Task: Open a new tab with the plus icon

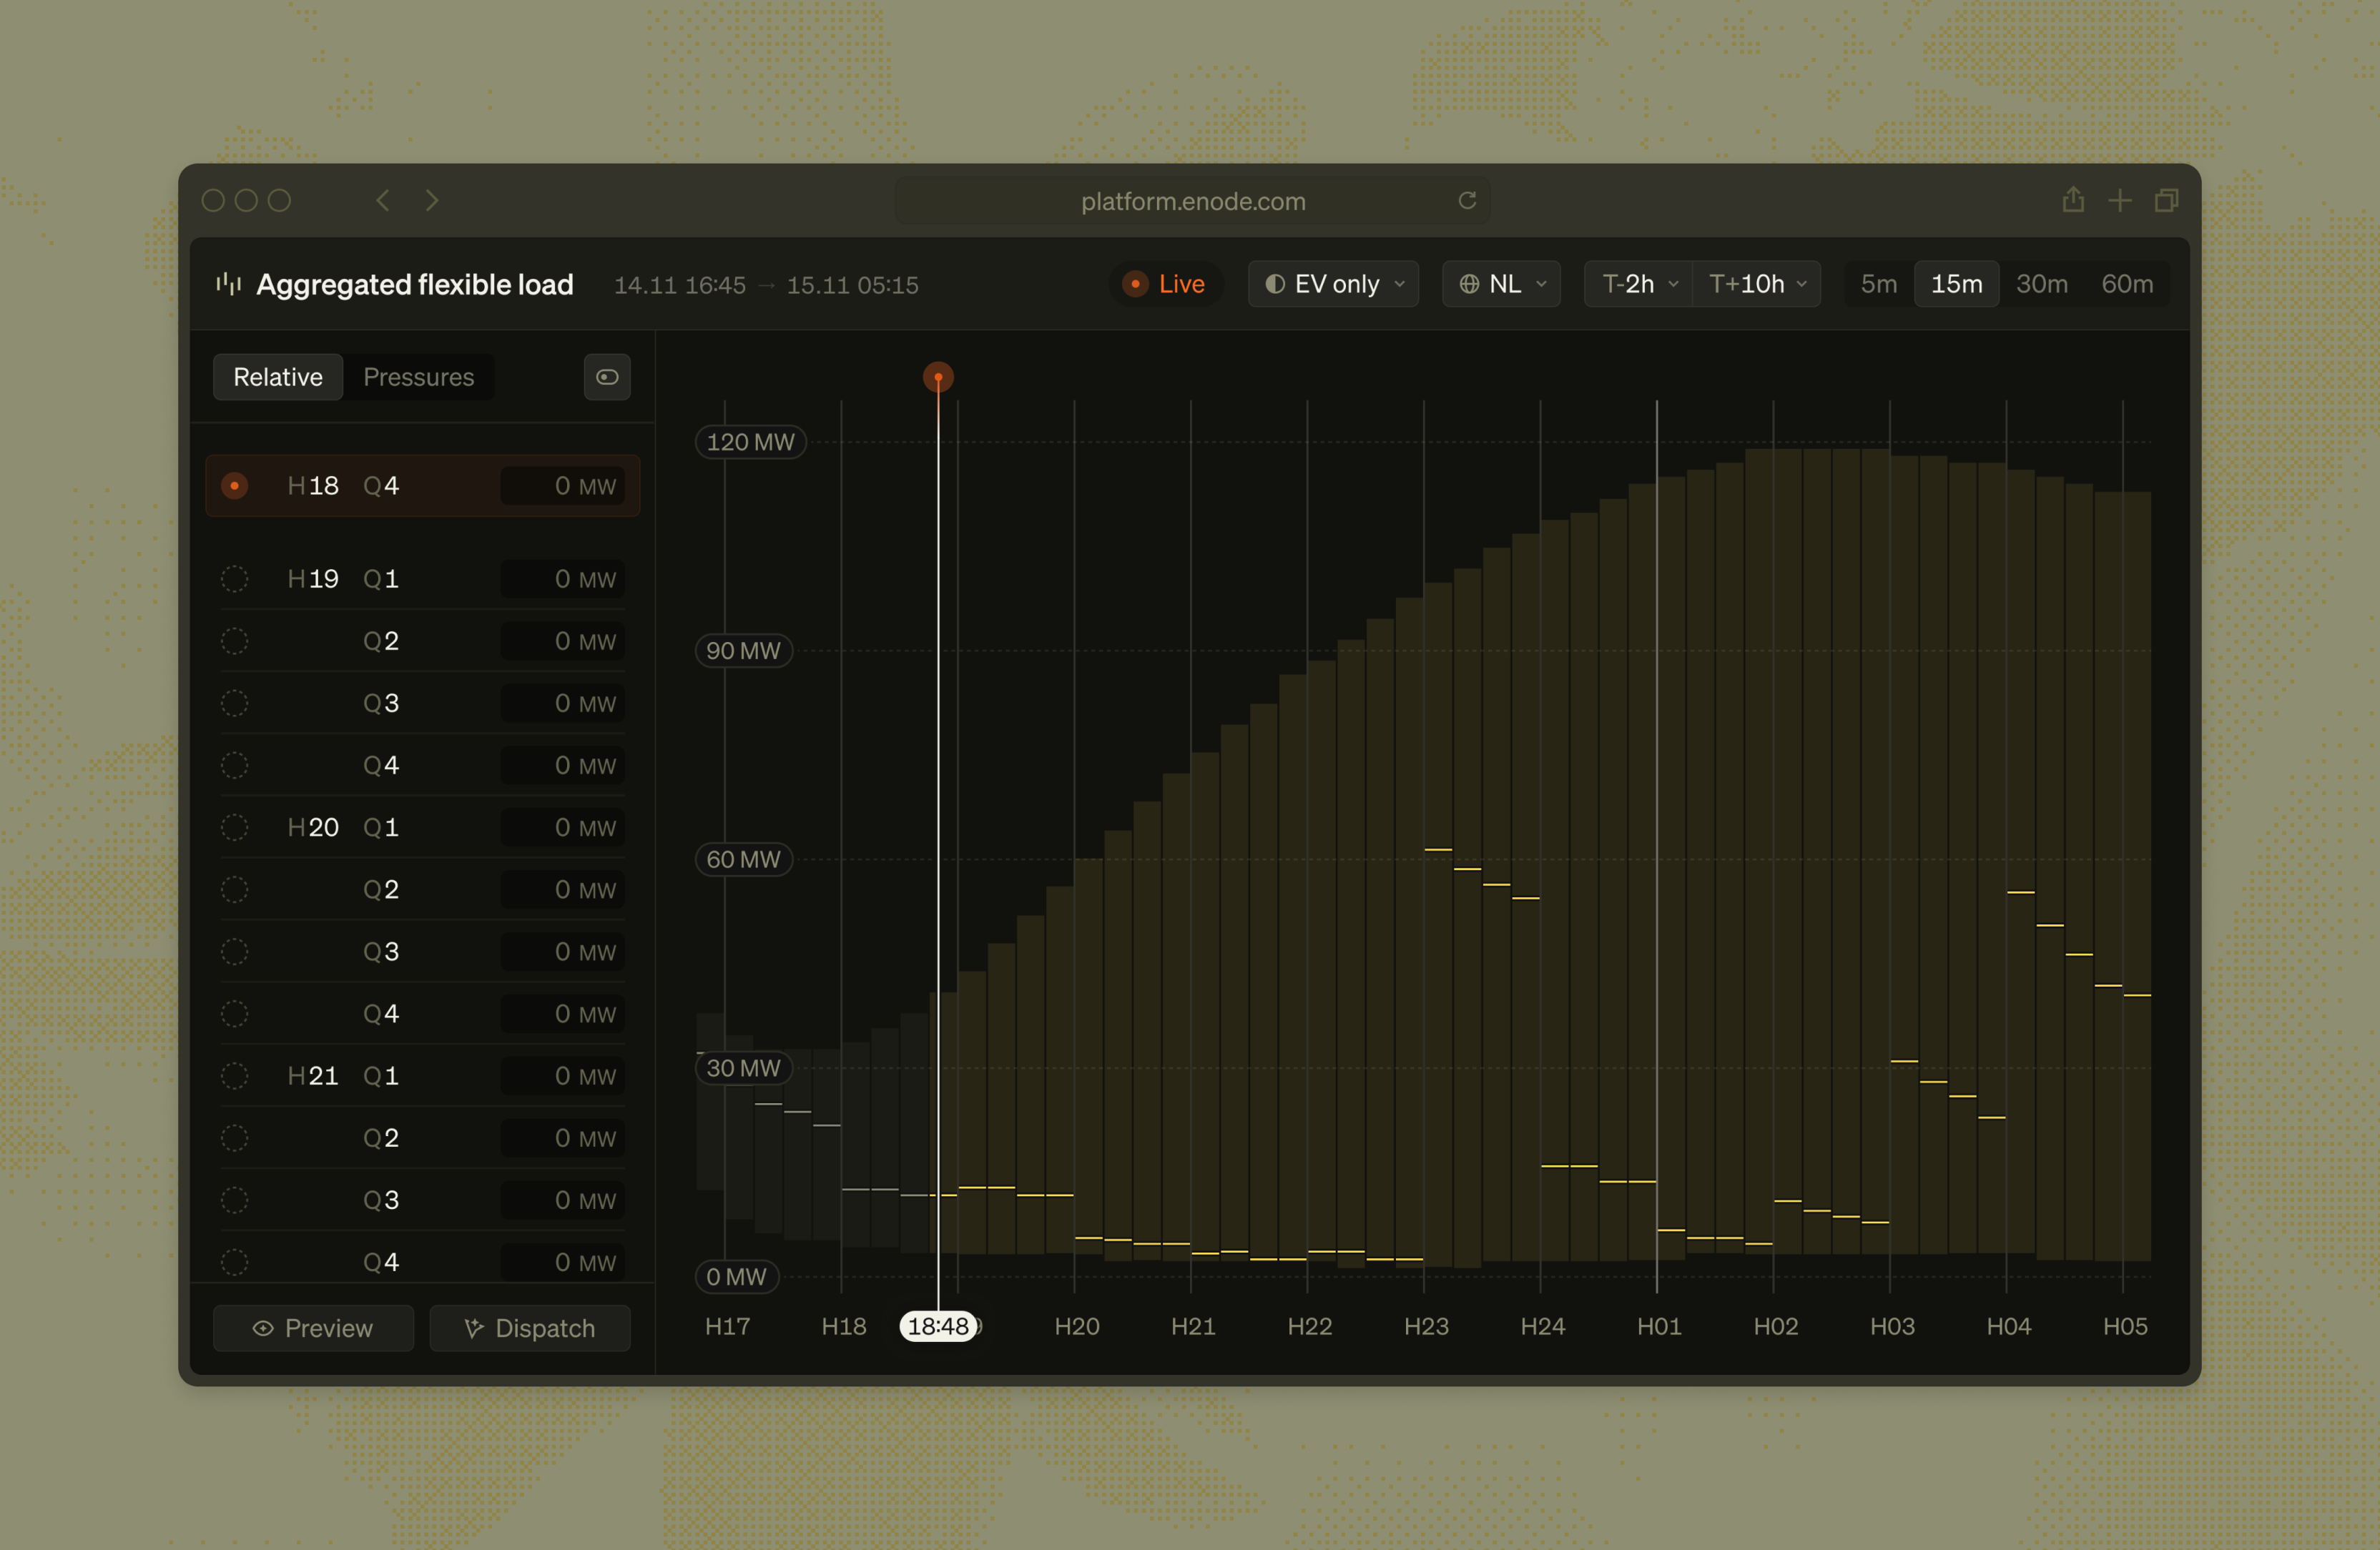Action: (2120, 201)
